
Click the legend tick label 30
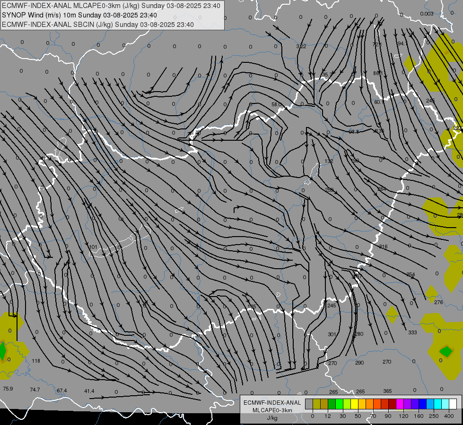[343, 416]
